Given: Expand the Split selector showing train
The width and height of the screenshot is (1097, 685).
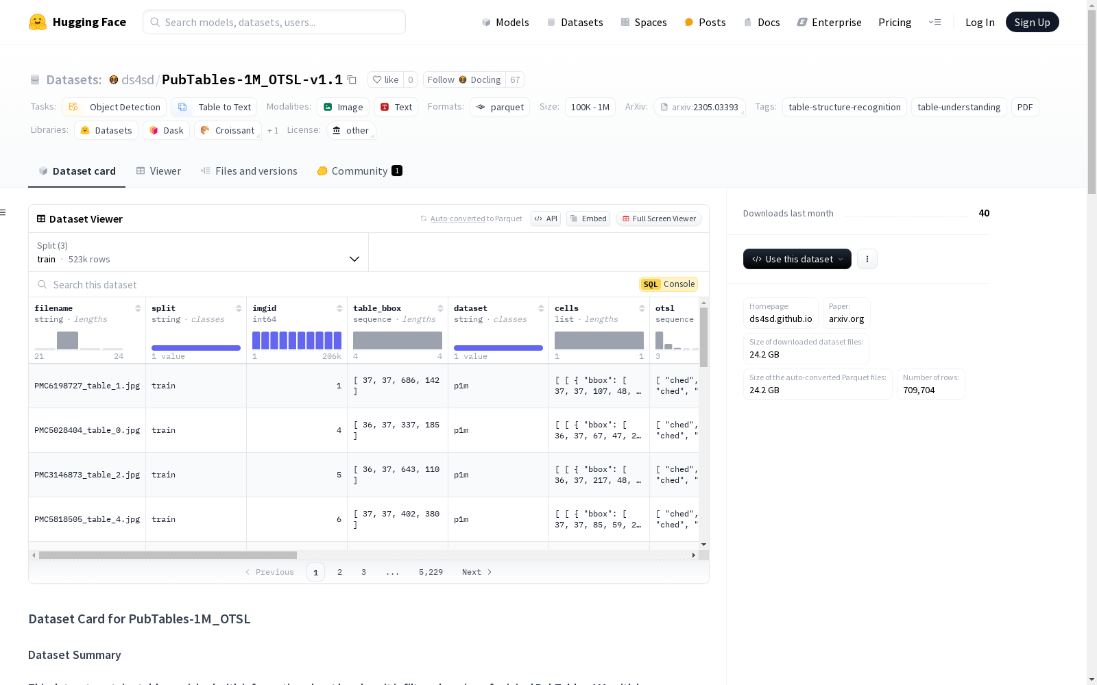Looking at the screenshot, I should (x=199, y=252).
